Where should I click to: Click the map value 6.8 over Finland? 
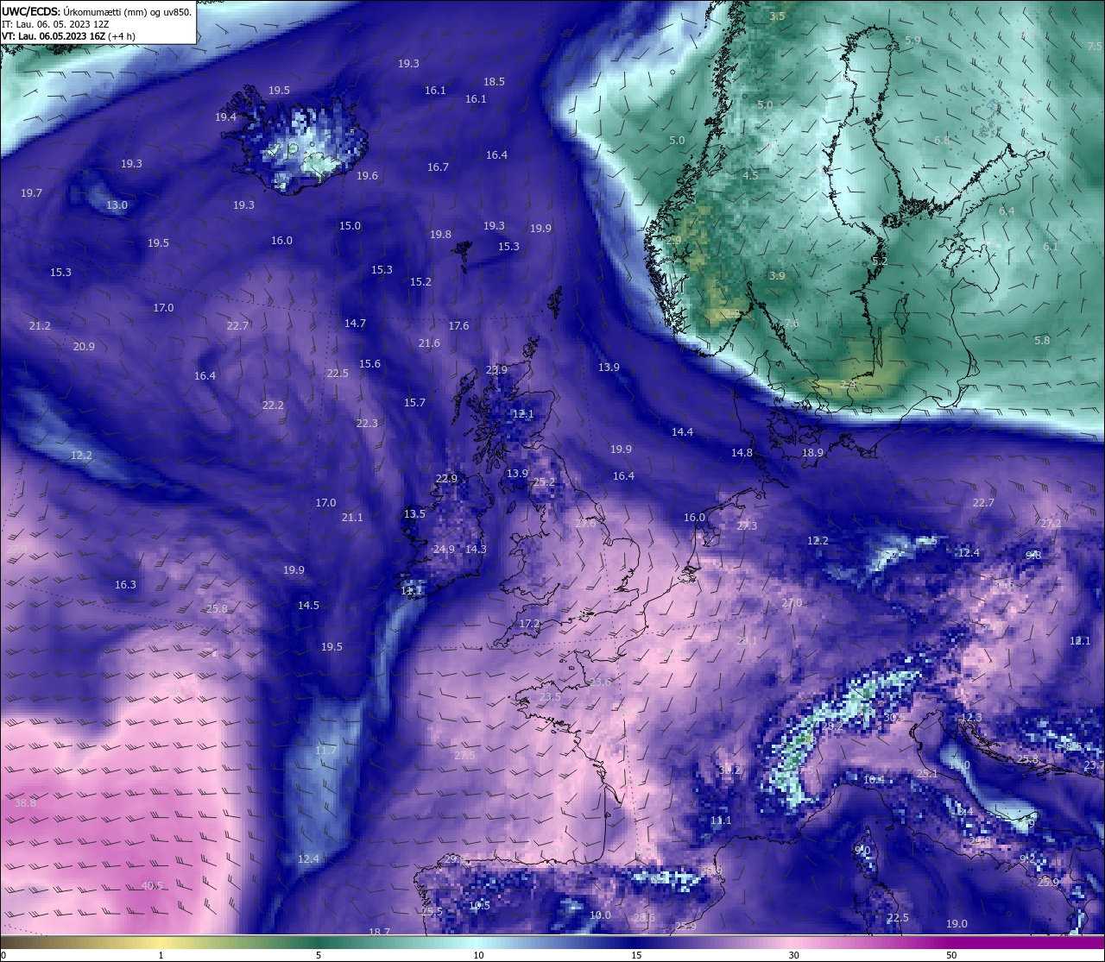coord(942,141)
